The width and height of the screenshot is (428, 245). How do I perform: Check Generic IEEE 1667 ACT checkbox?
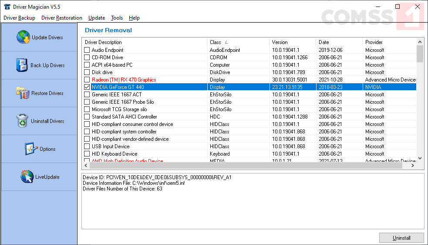[87, 94]
